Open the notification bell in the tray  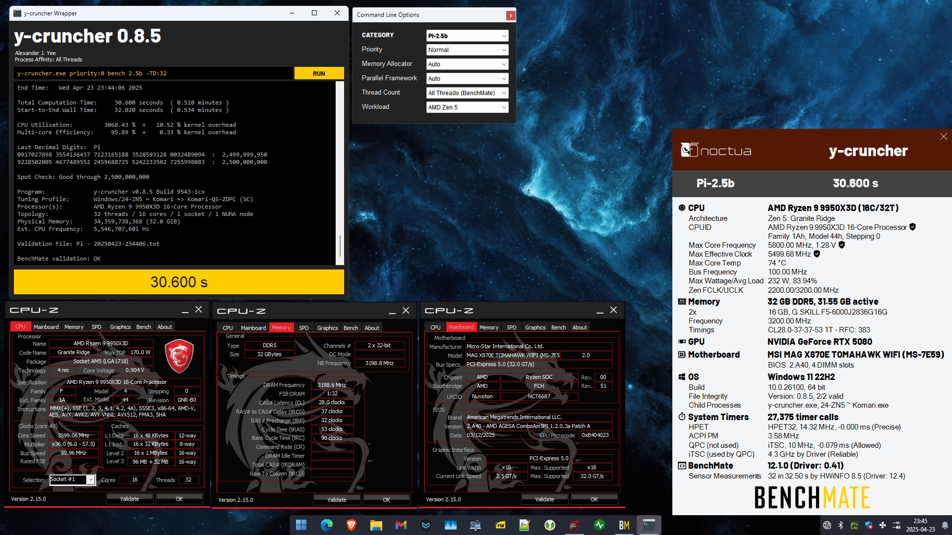pyautogui.click(x=945, y=525)
